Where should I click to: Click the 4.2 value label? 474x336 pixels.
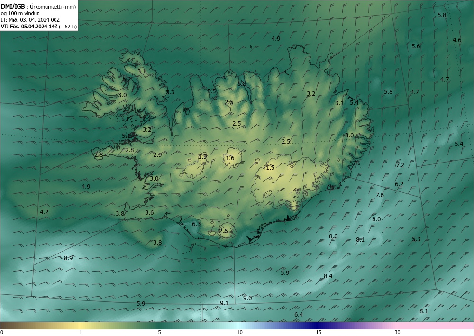point(44,212)
